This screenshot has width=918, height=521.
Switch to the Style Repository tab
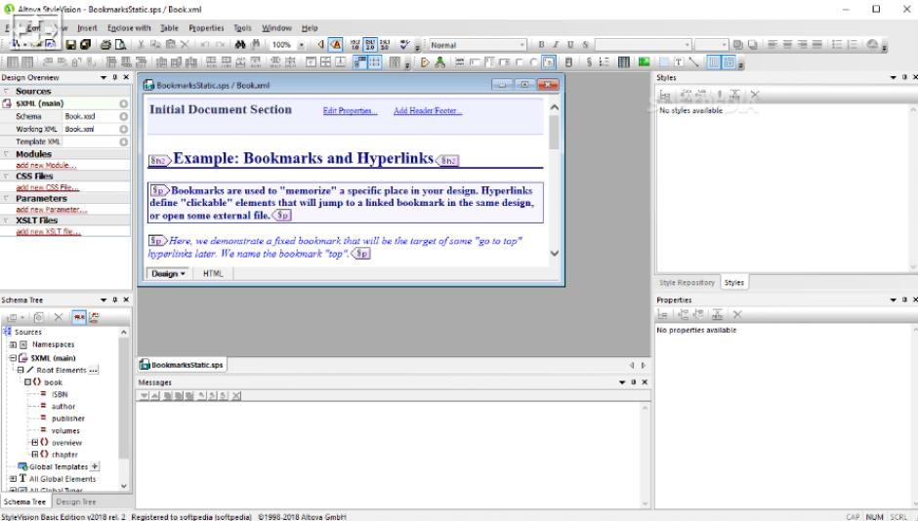point(687,282)
